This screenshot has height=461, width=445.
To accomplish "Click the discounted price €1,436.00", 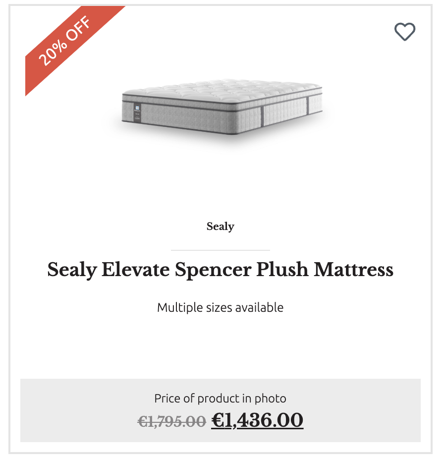I will (x=257, y=420).
